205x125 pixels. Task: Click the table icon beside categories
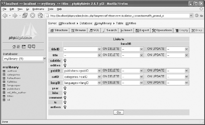tap(4, 75)
